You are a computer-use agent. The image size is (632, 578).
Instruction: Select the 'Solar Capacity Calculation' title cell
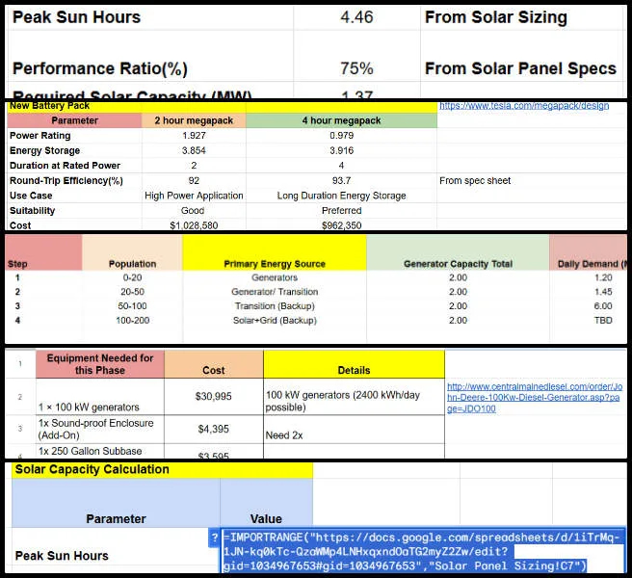pyautogui.click(x=162, y=470)
